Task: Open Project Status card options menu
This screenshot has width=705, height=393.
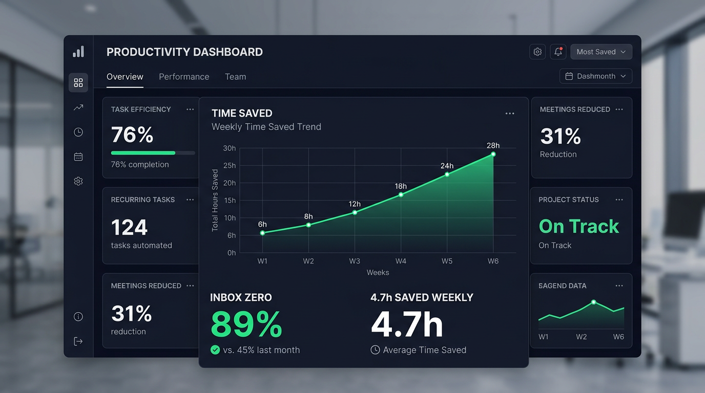Action: [x=619, y=200]
